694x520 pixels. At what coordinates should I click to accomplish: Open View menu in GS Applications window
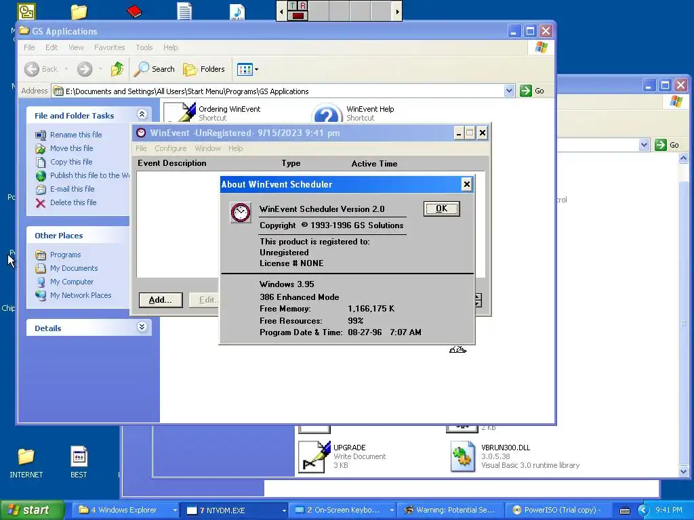click(76, 47)
